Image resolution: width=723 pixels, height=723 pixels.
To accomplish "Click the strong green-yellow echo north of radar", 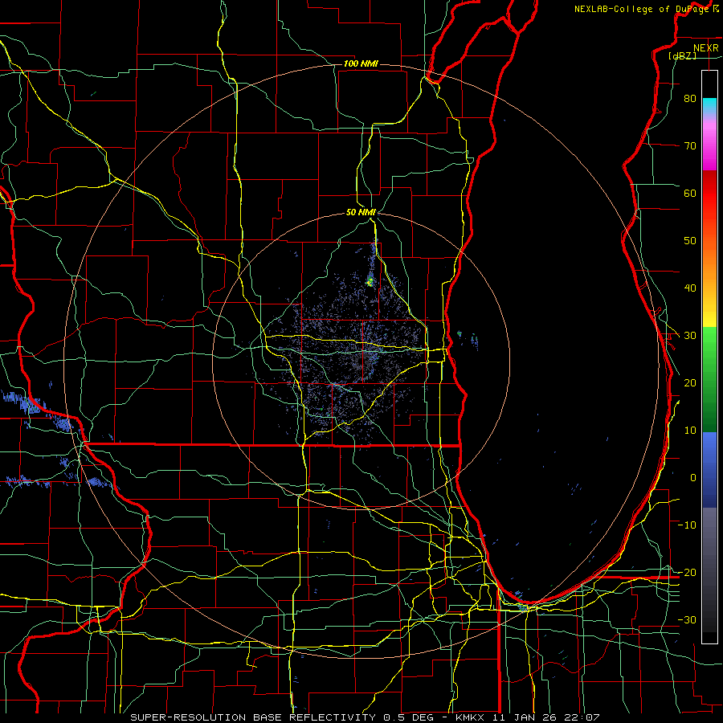I will [370, 281].
